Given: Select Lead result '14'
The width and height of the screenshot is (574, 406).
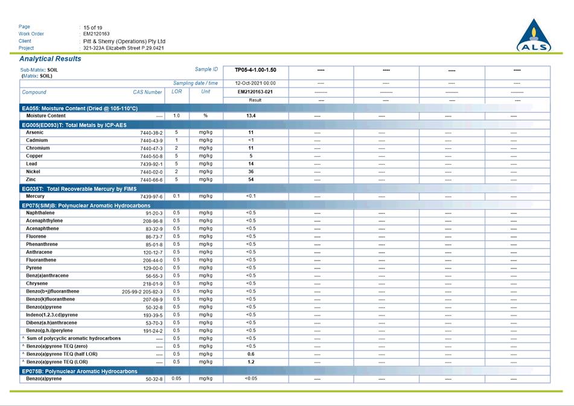Looking at the screenshot, I should coord(250,164).
